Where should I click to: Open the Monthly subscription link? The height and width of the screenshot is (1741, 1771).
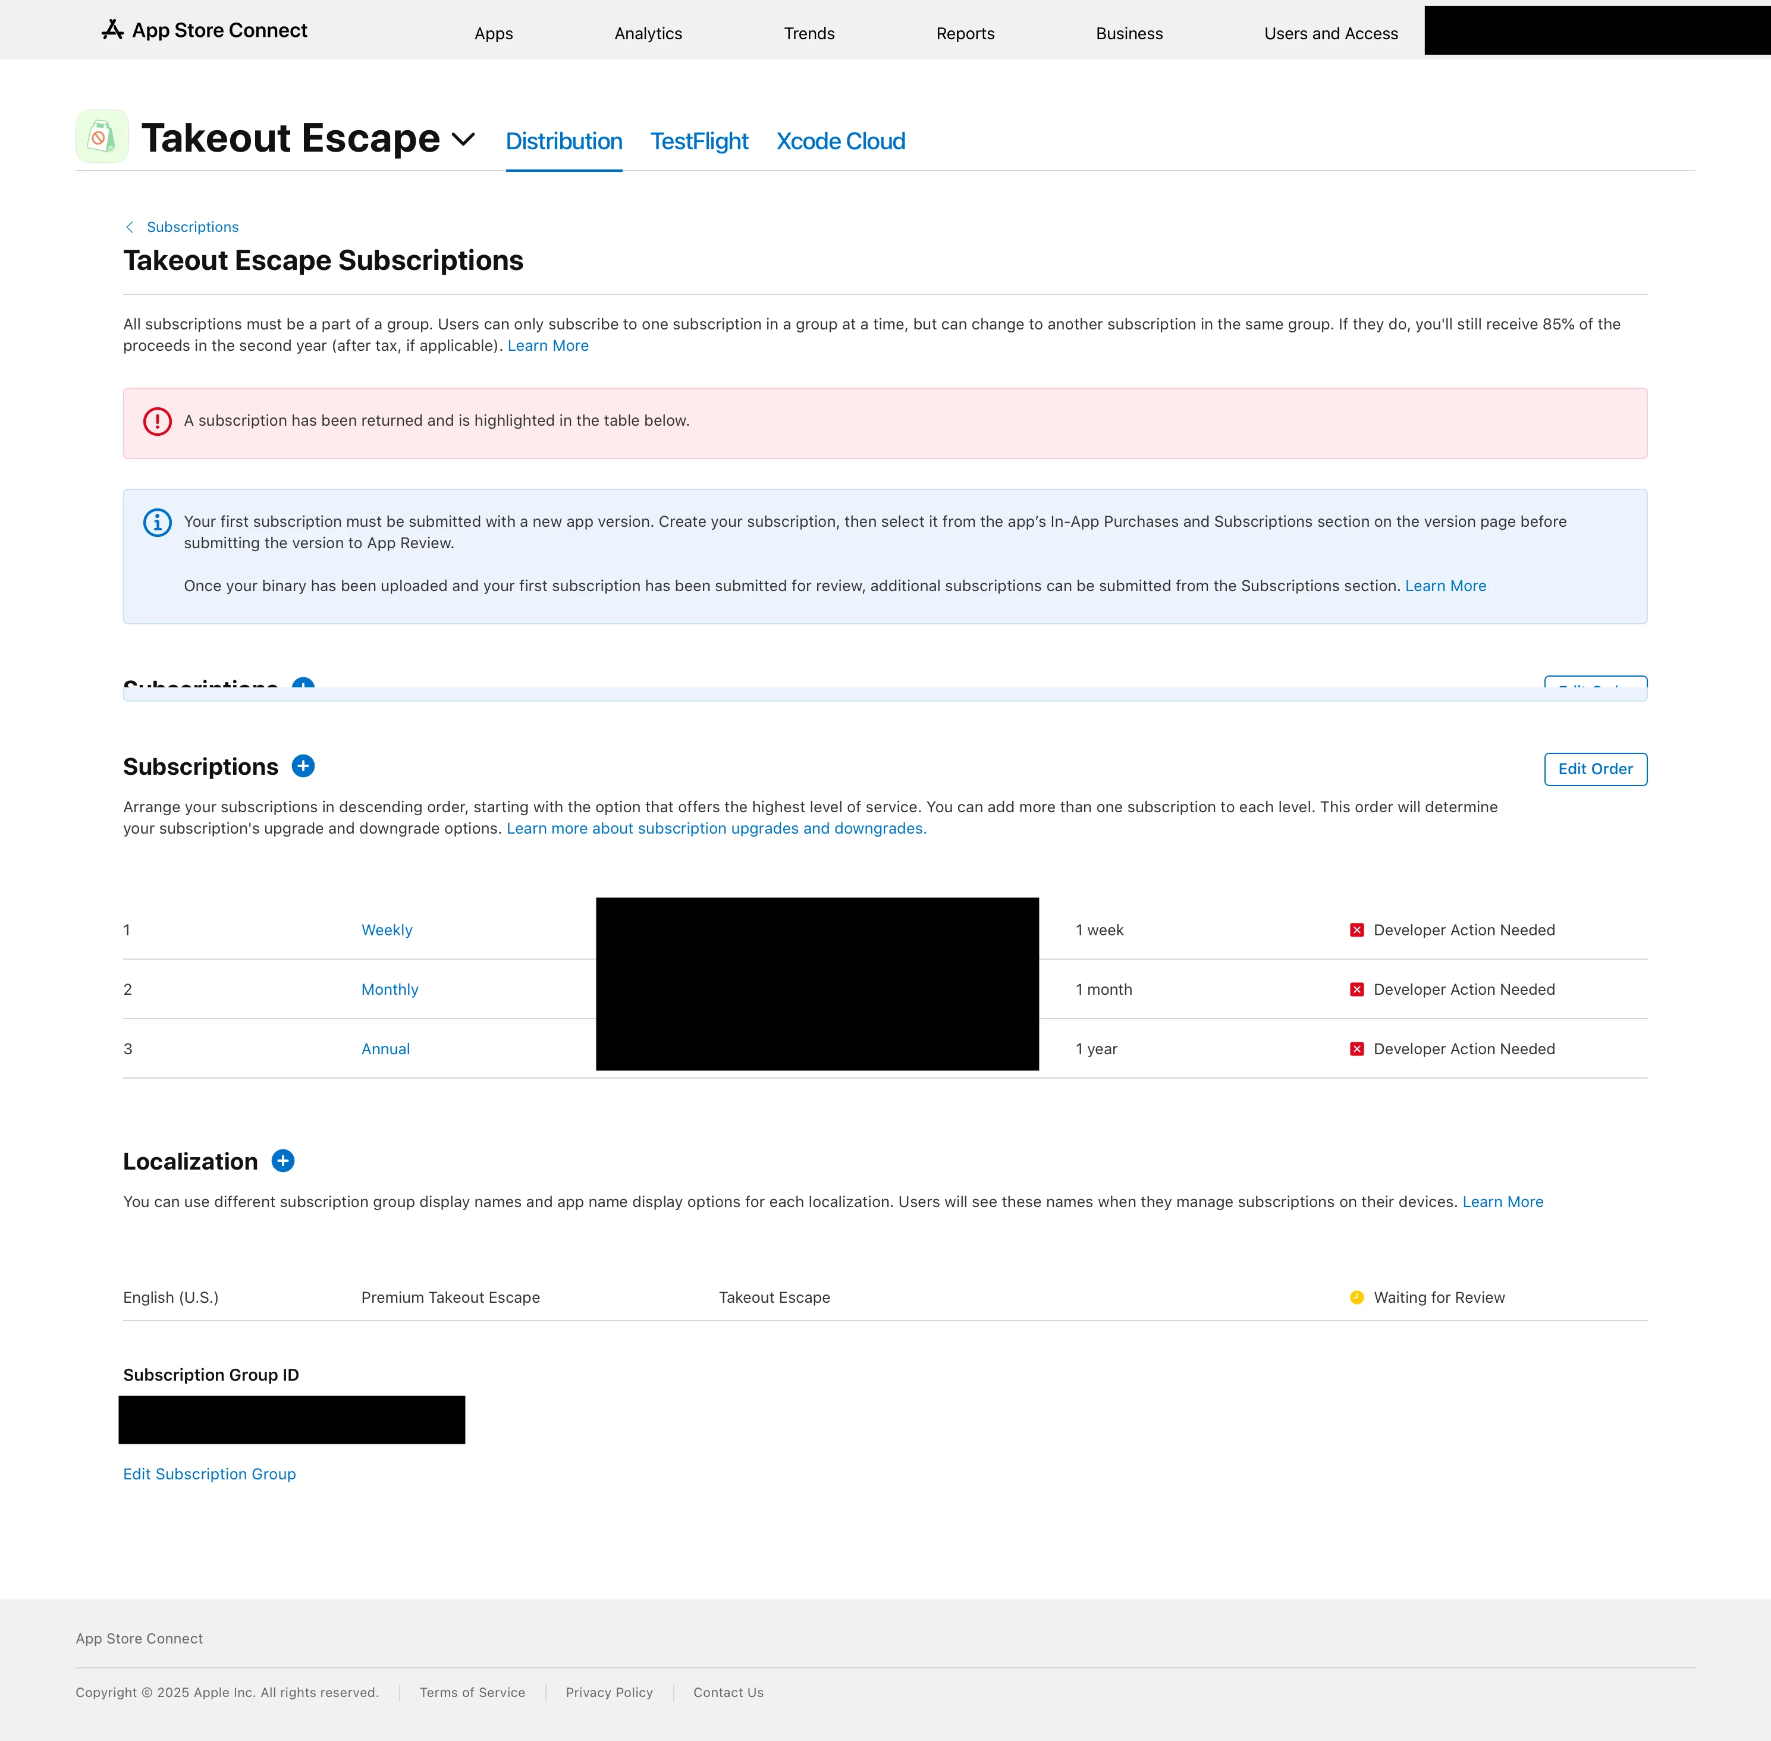click(390, 989)
